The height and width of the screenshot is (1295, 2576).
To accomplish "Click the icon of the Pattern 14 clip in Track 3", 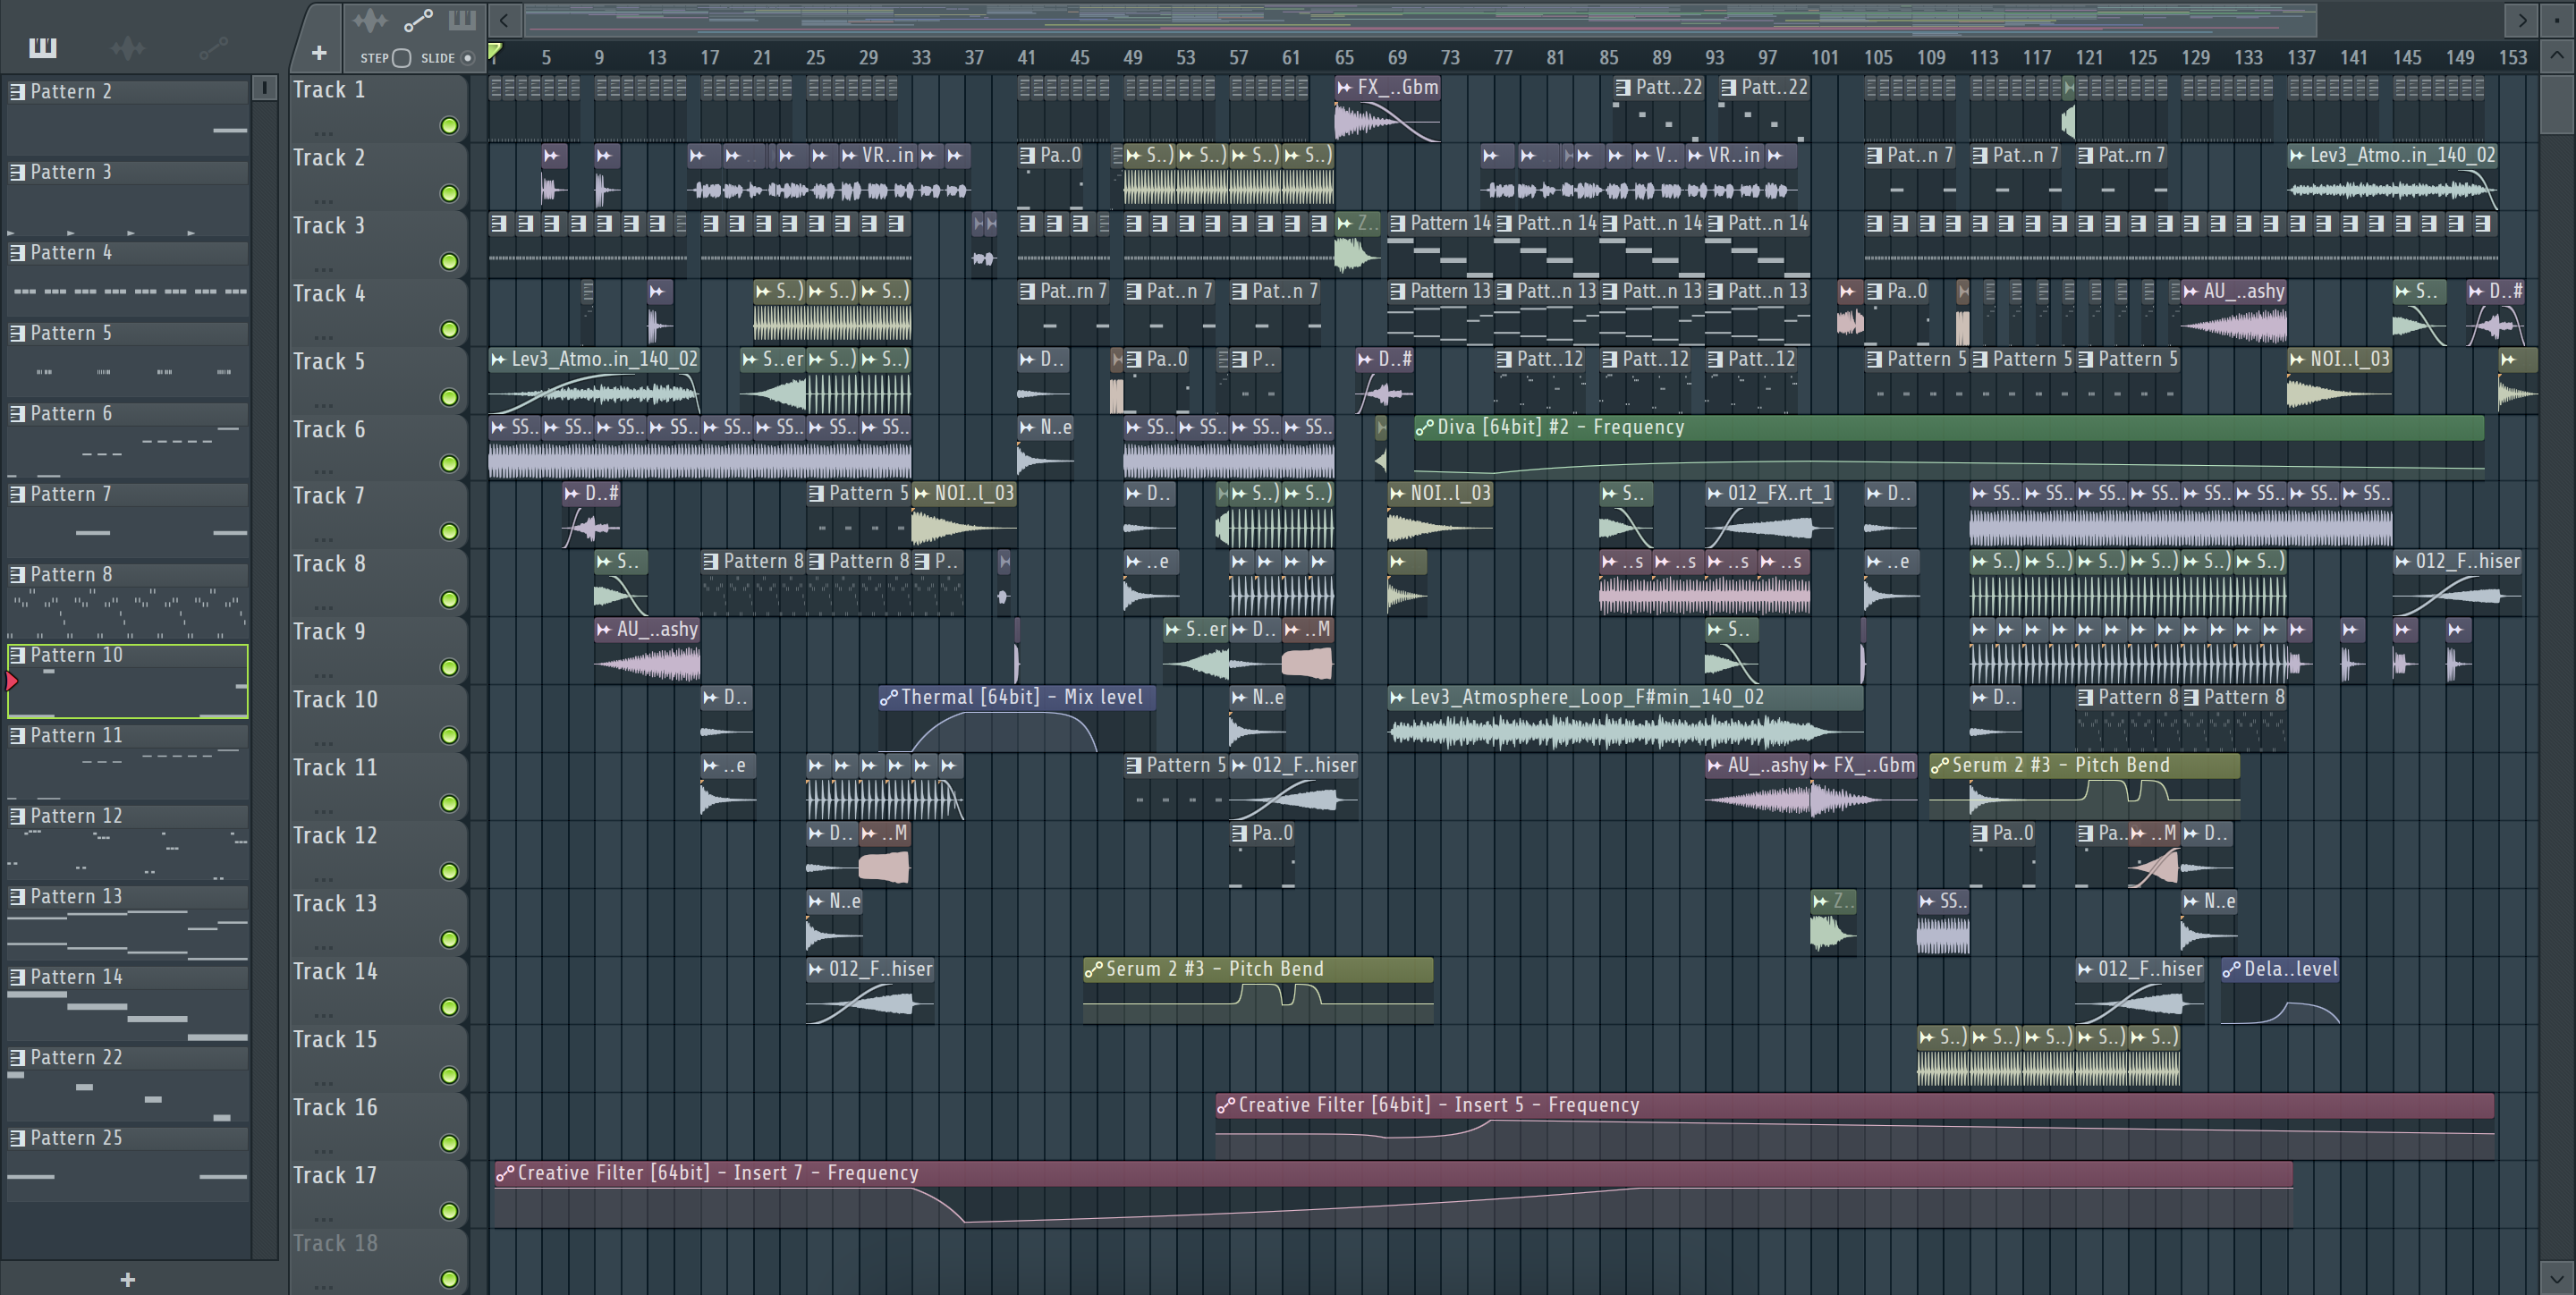I will pyautogui.click(x=1398, y=223).
